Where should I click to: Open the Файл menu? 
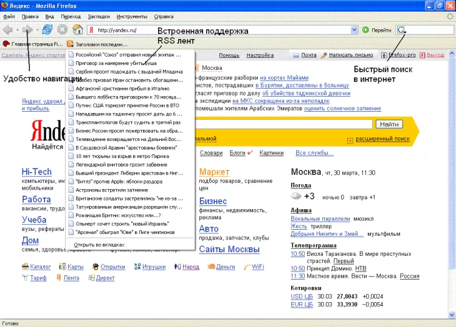point(9,16)
